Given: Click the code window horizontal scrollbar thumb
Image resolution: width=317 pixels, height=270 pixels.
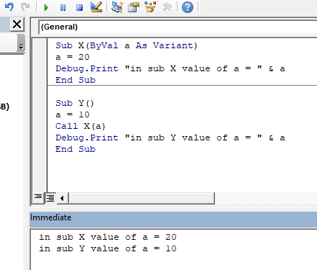Looking at the screenshot, I should [142, 198].
